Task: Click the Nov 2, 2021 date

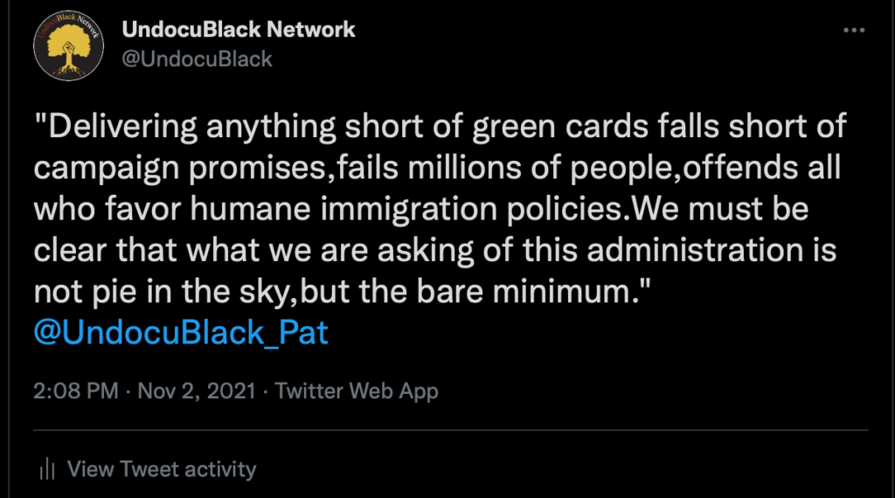Action: [197, 391]
